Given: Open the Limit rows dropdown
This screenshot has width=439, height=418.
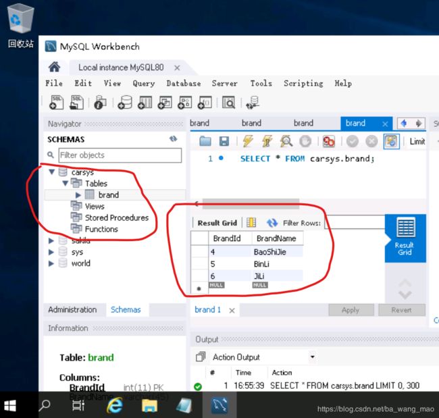Looking at the screenshot, I should pos(417,141).
